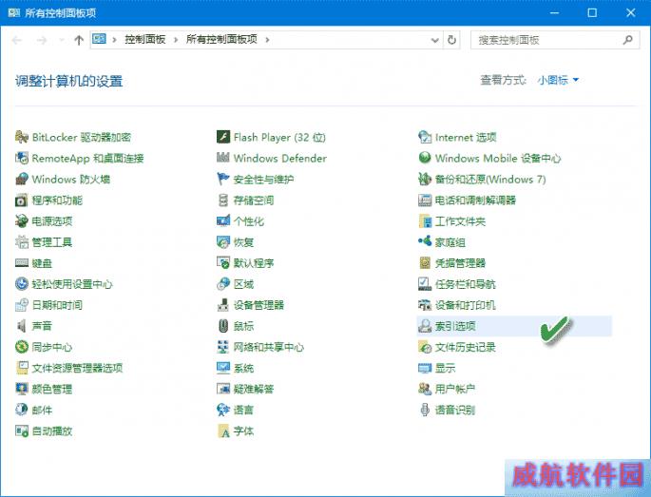Open the 恢复 link
The width and height of the screenshot is (651, 497).
click(x=243, y=242)
